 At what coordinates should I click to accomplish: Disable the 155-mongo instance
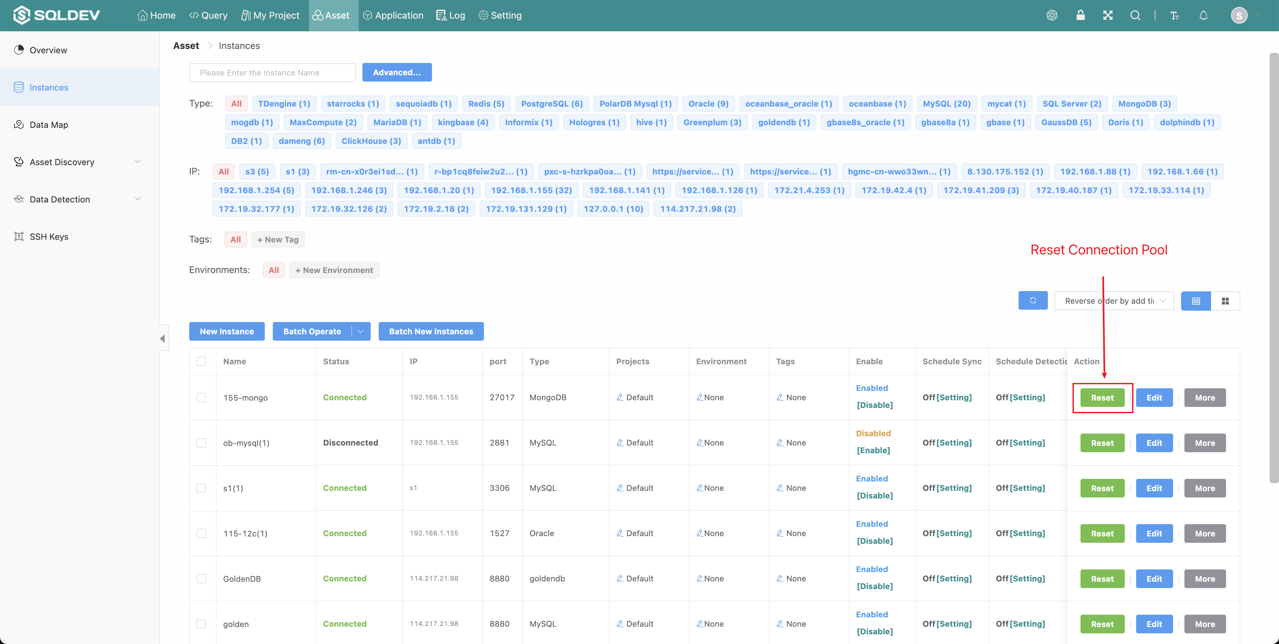click(874, 405)
